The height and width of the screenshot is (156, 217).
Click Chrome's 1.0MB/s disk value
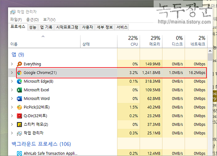(x=176, y=73)
